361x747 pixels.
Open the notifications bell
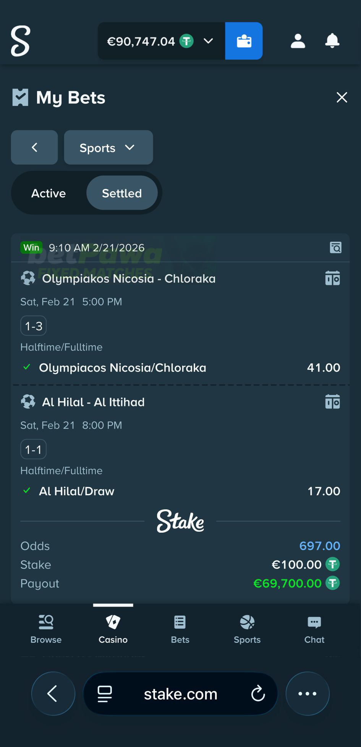pyautogui.click(x=332, y=41)
